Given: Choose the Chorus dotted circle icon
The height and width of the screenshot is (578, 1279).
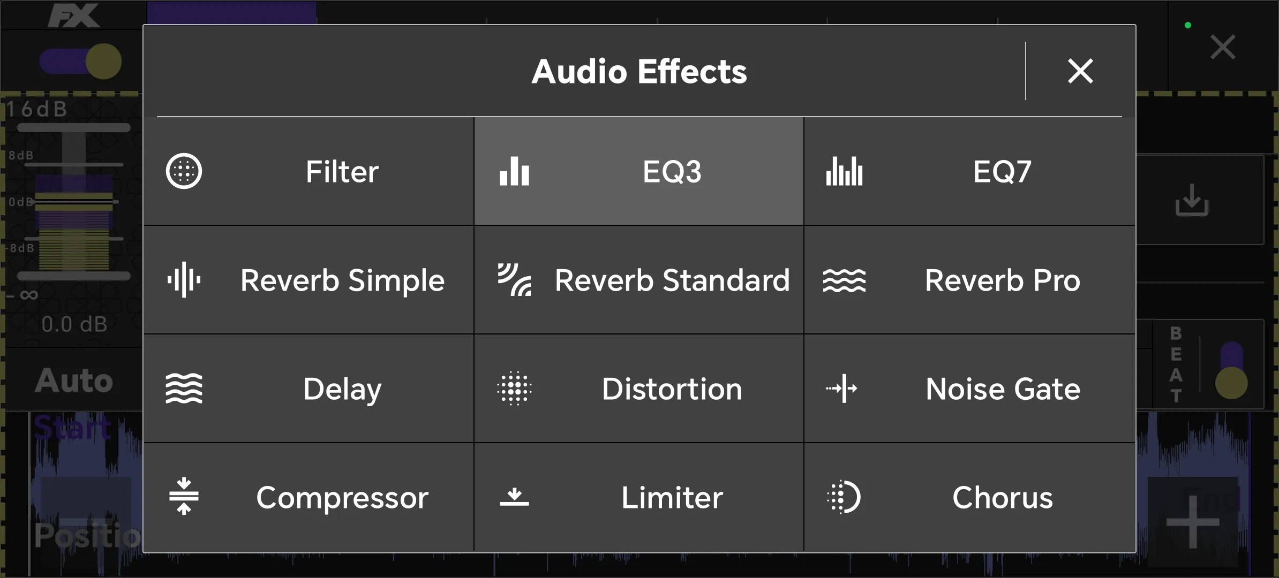Looking at the screenshot, I should pos(844,497).
